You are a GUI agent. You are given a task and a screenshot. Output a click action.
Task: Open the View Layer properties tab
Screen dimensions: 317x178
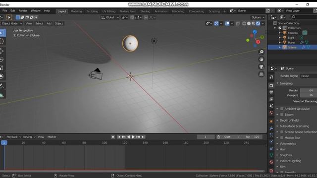coord(271,99)
